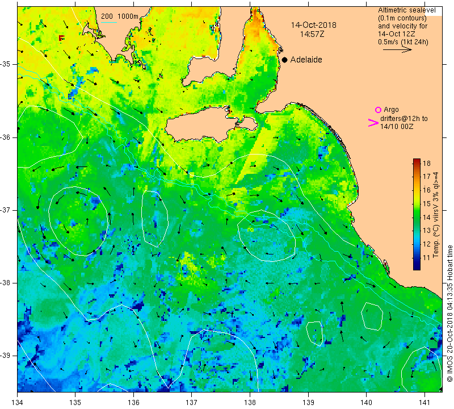Click the '14/10 00Z' legend text
Screen dimensions: 454x409
tap(397, 127)
